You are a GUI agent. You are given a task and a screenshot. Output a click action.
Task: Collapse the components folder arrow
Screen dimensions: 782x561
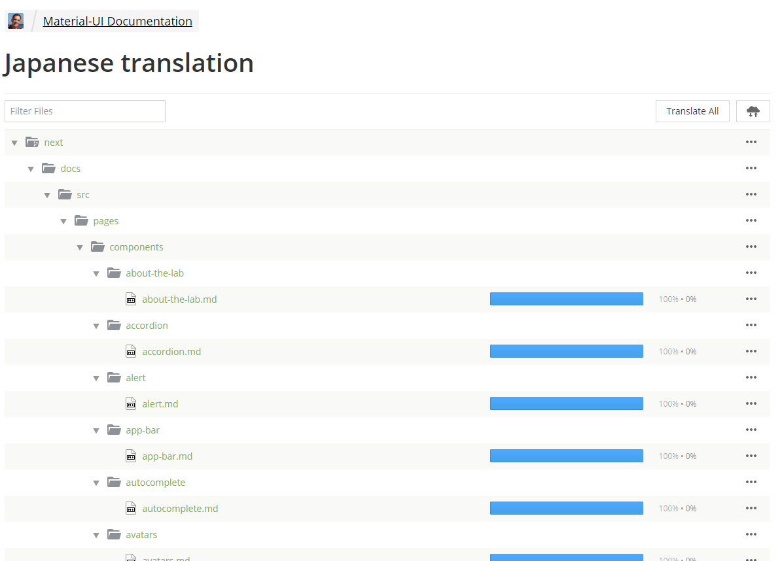click(80, 248)
